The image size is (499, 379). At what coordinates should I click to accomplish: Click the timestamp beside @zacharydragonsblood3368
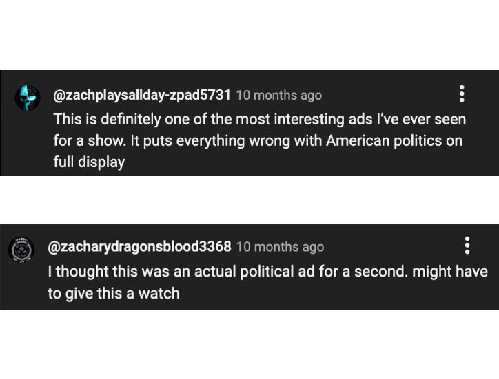[x=280, y=247]
